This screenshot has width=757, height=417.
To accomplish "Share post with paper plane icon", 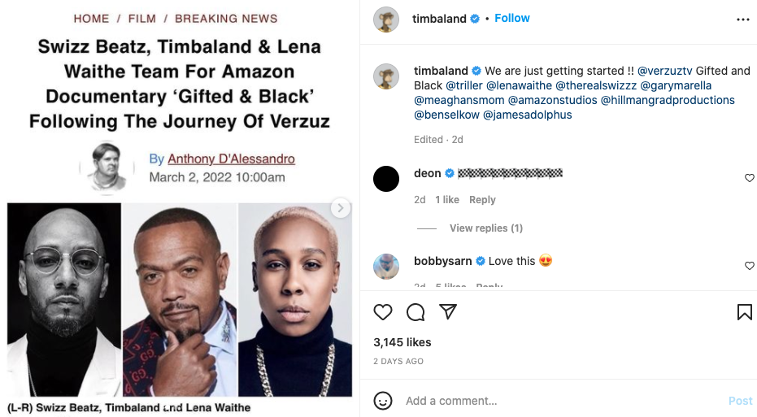I will (447, 312).
